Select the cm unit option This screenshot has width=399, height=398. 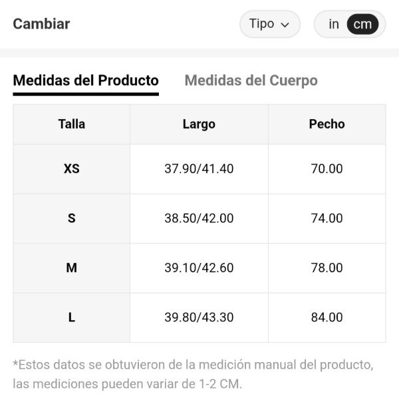coord(362,24)
